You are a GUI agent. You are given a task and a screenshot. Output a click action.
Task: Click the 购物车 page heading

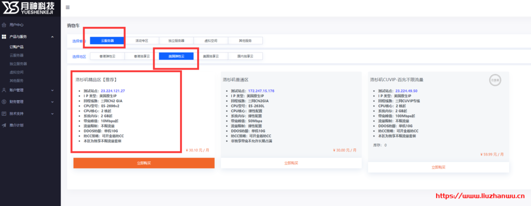tap(73, 25)
